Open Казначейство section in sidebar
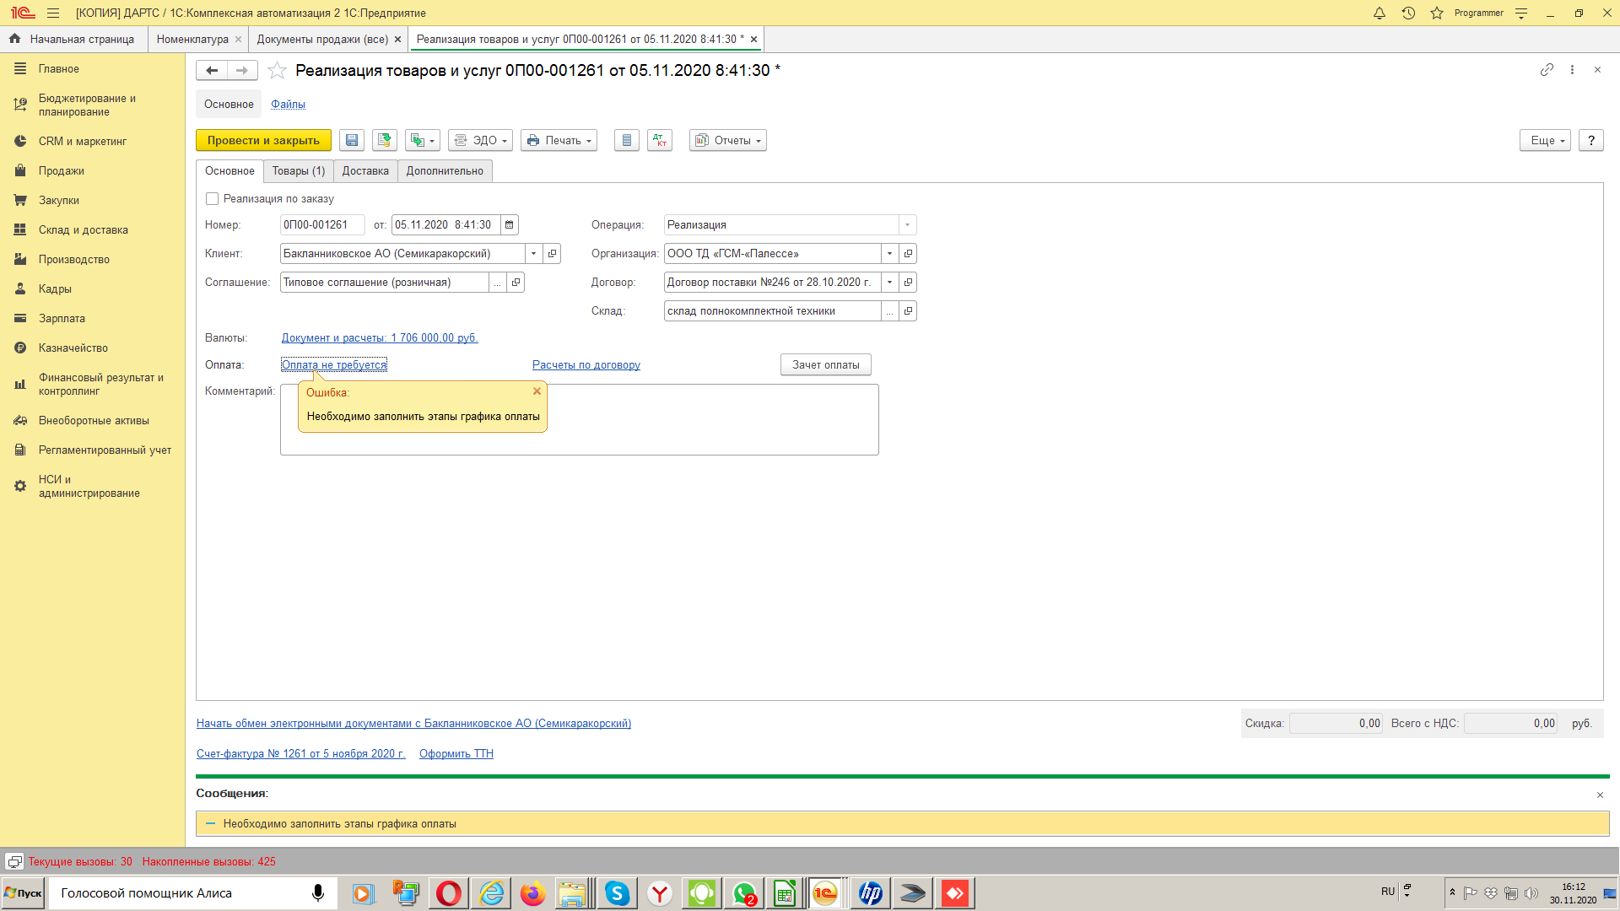 tap(73, 348)
